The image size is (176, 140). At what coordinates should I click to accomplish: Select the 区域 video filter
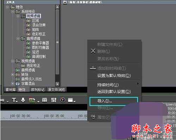(36, 21)
